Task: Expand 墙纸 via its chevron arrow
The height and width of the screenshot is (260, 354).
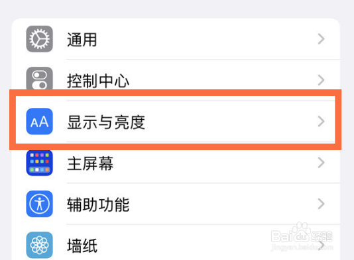Action: [322, 245]
